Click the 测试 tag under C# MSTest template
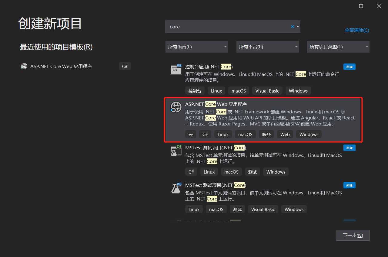The image size is (388, 257). pos(253,172)
